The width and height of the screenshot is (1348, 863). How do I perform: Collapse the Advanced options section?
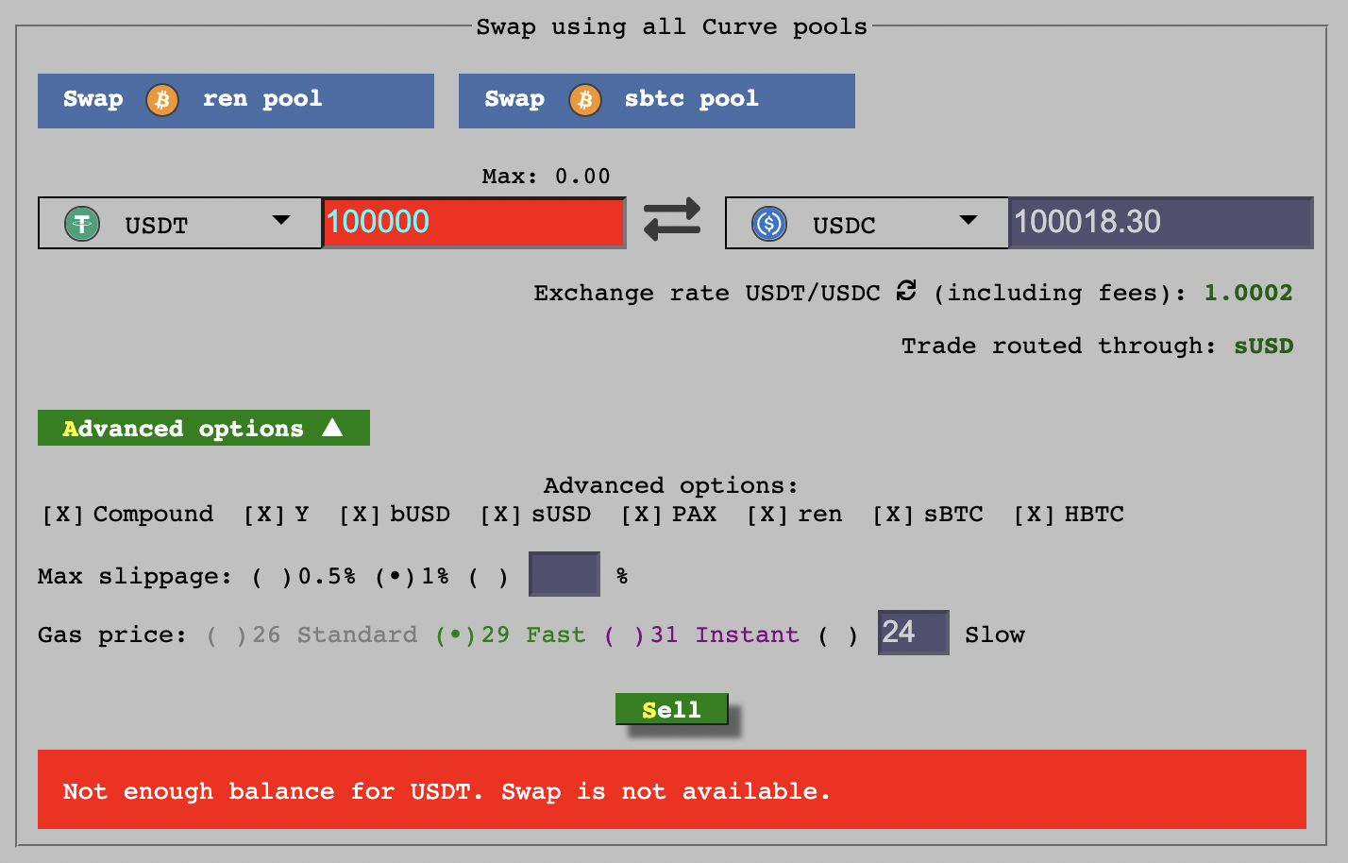click(x=203, y=428)
